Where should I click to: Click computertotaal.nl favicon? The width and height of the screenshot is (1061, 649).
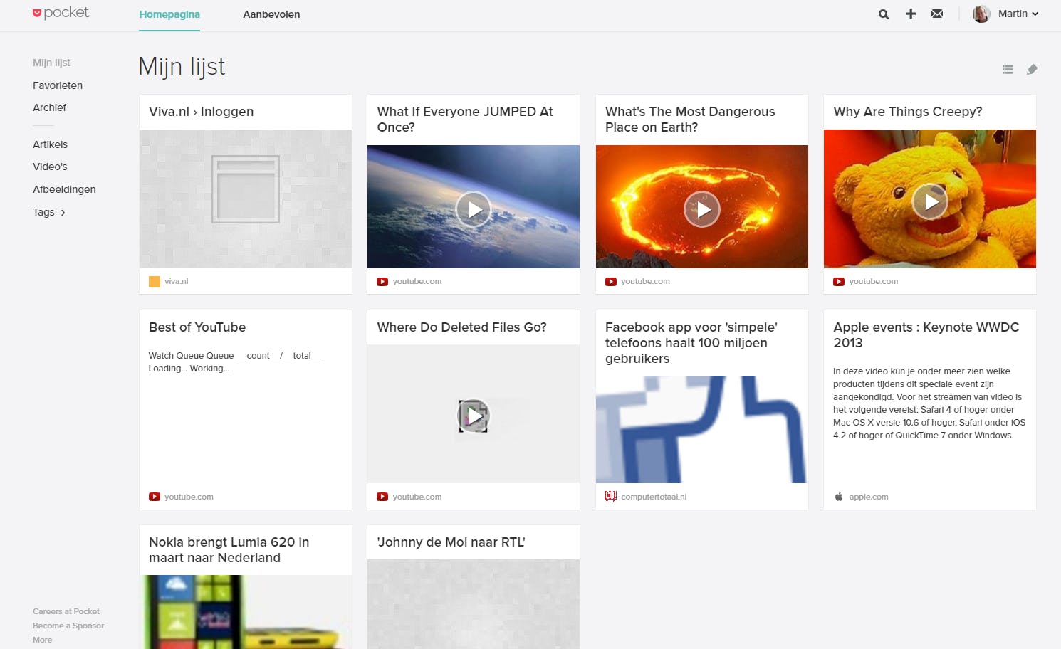click(x=611, y=497)
